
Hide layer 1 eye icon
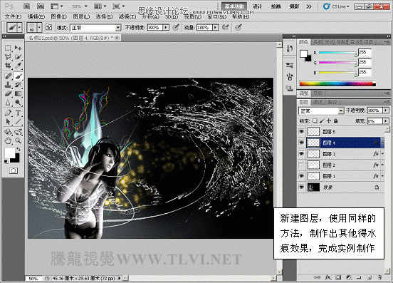(302, 176)
